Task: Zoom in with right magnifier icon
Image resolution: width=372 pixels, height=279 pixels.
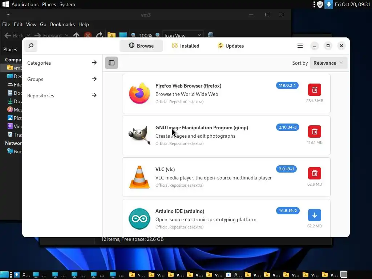Action: click(x=158, y=35)
